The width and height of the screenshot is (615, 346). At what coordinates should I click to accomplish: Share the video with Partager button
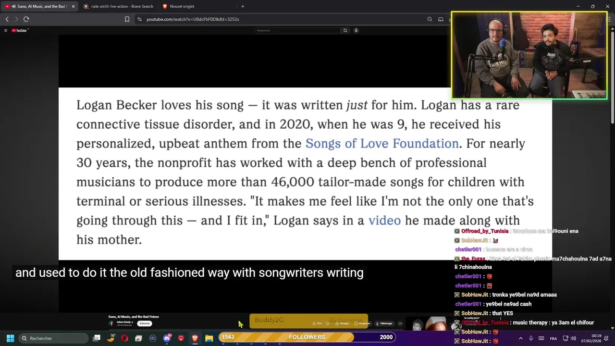click(x=342, y=323)
